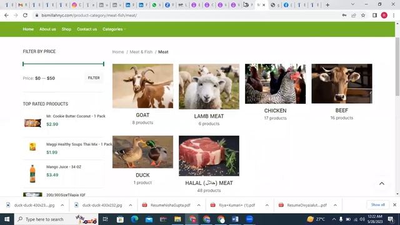Screen dimensions: 400x225
Task: Open the HALAL MEAT category title
Action: [209, 183]
